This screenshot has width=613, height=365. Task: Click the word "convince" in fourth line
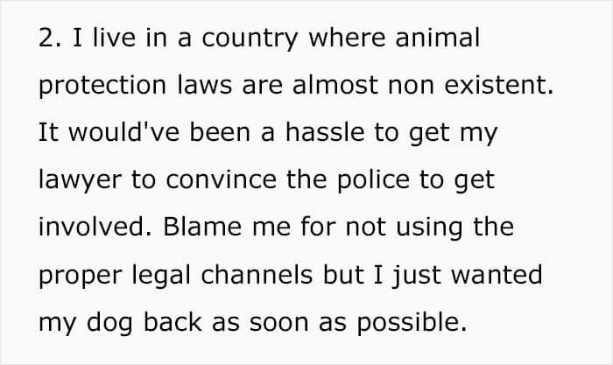(x=222, y=179)
